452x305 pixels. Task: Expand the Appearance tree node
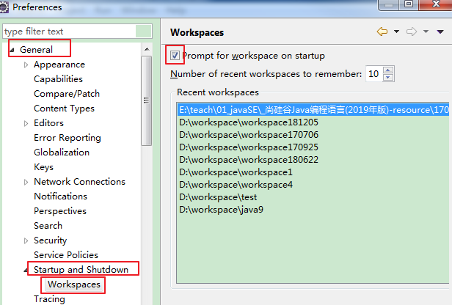point(26,65)
